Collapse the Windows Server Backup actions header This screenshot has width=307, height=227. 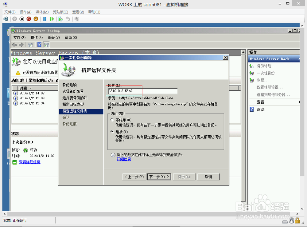click(299, 59)
